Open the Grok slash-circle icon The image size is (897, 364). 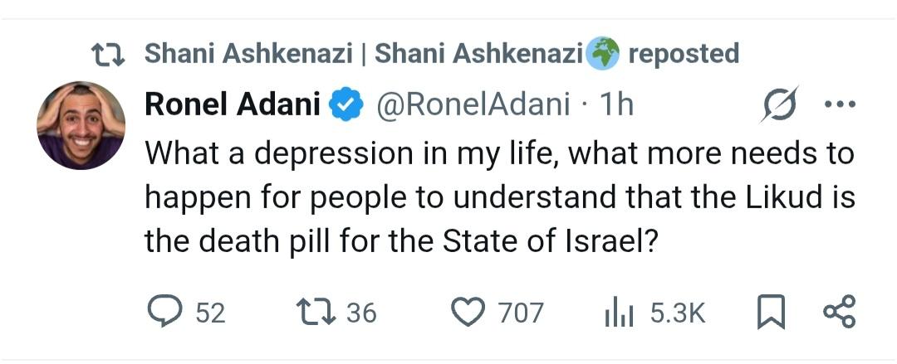pos(779,104)
